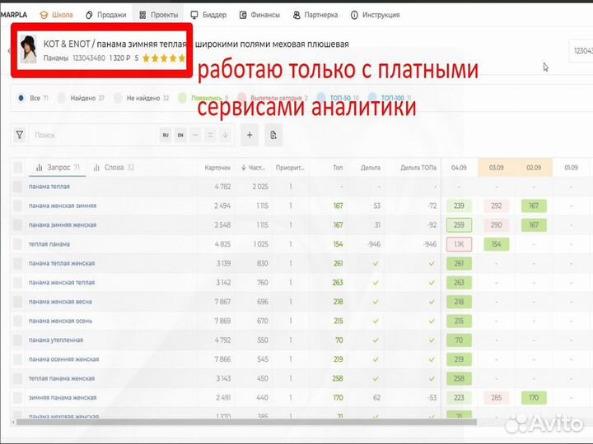This screenshot has height=444, width=593.
Task: Open the Финансы section
Action: 259,15
